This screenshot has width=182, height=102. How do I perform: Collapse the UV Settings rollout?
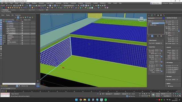(x=170, y=63)
